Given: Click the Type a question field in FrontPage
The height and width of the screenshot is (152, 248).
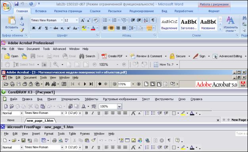Looking at the screenshot, I should point(242,133).
